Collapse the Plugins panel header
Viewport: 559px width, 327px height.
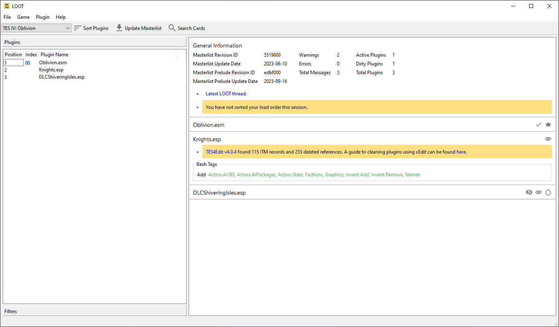pos(95,42)
